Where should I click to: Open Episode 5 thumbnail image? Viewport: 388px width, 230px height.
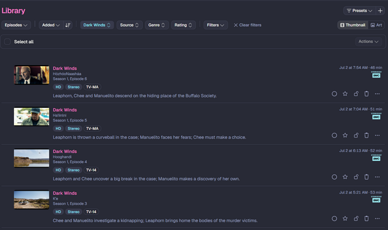coord(31,116)
